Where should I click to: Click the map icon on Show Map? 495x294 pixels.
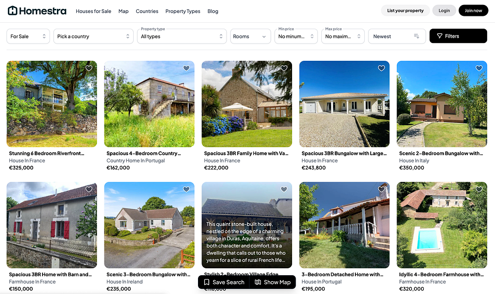click(x=258, y=282)
